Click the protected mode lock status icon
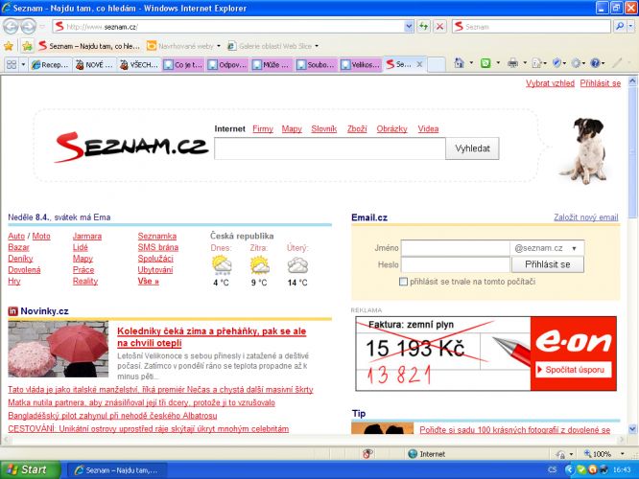 pyautogui.click(x=561, y=454)
